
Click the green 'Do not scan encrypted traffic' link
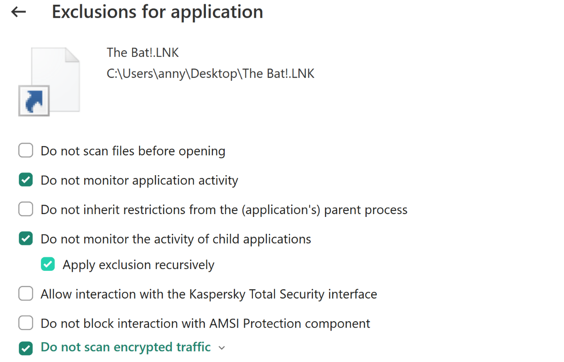pyautogui.click(x=125, y=347)
